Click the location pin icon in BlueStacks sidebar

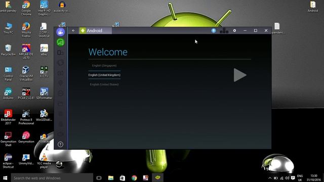click(61, 83)
